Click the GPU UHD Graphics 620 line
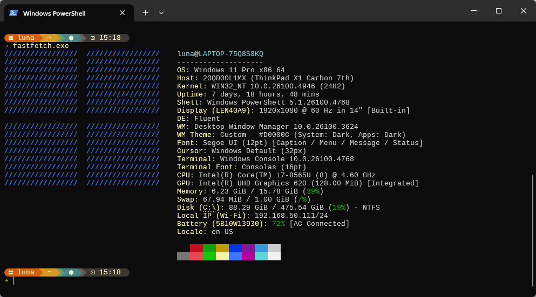Image resolution: width=536 pixels, height=297 pixels. pos(298,183)
